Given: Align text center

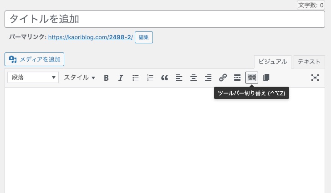Looking at the screenshot, I should [x=194, y=78].
